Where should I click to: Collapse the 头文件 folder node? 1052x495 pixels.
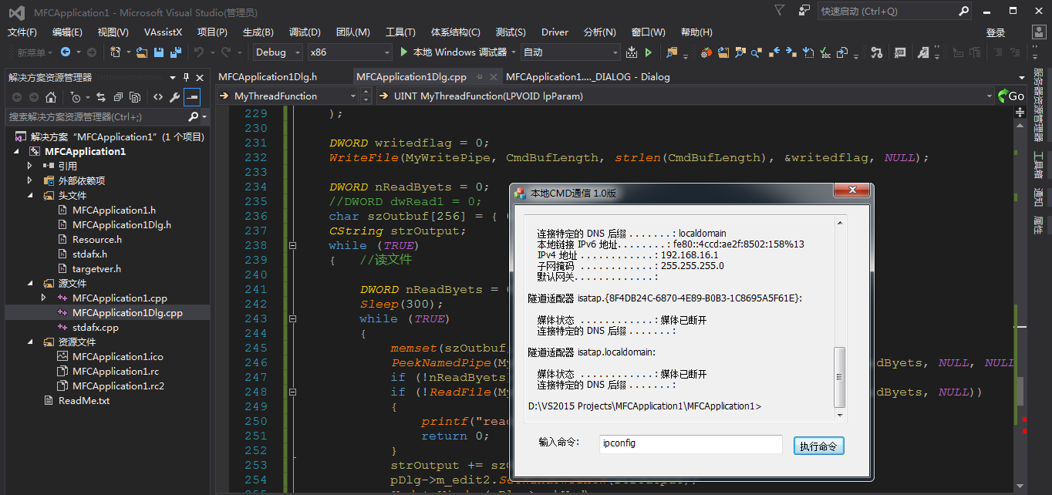point(29,196)
